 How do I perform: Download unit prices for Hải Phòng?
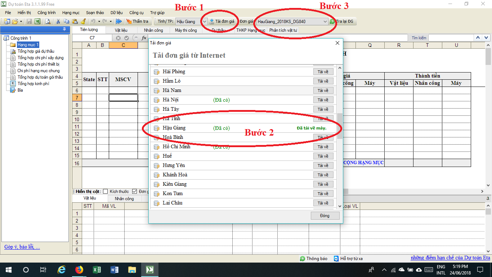323,72
